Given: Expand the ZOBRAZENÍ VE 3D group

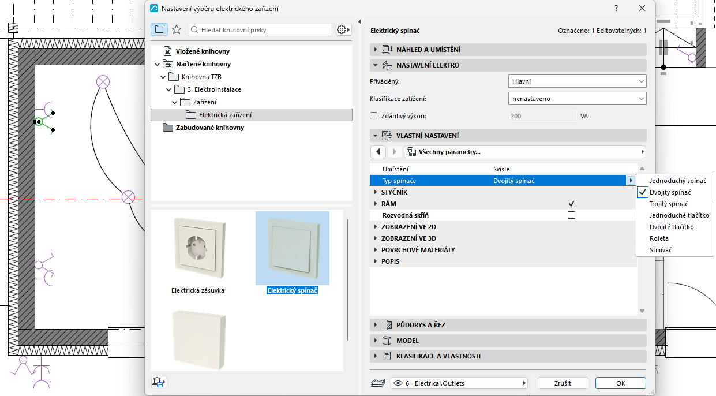Looking at the screenshot, I should click(376, 238).
